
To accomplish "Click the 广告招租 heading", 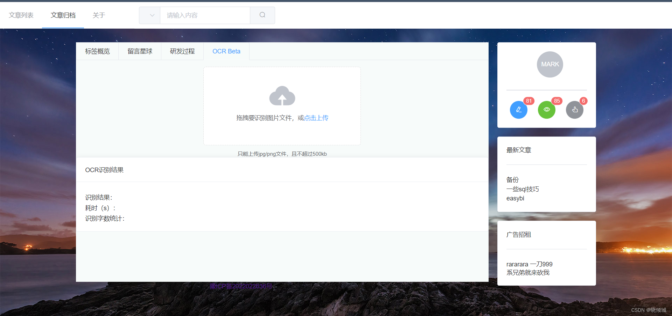I will pos(519,235).
